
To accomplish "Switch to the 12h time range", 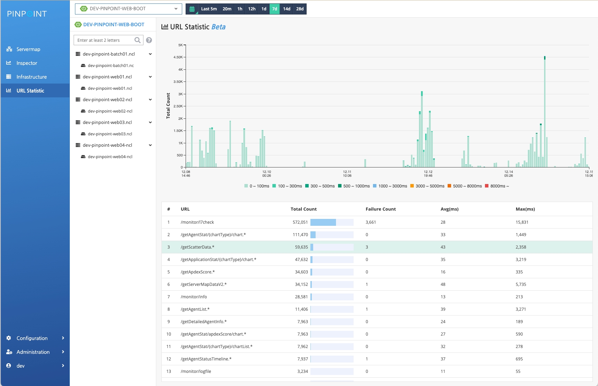I will point(252,9).
